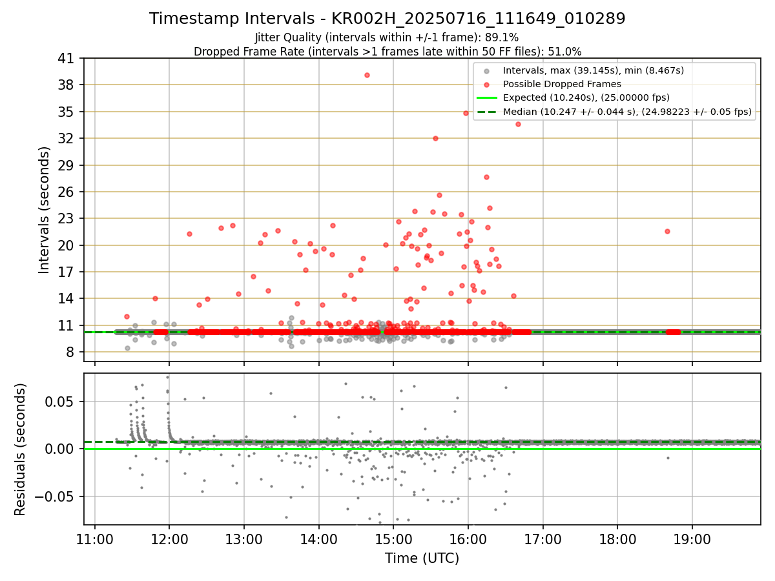Click the 32 tick on the intervals axis
This screenshot has height=581, width=775.
(x=66, y=139)
